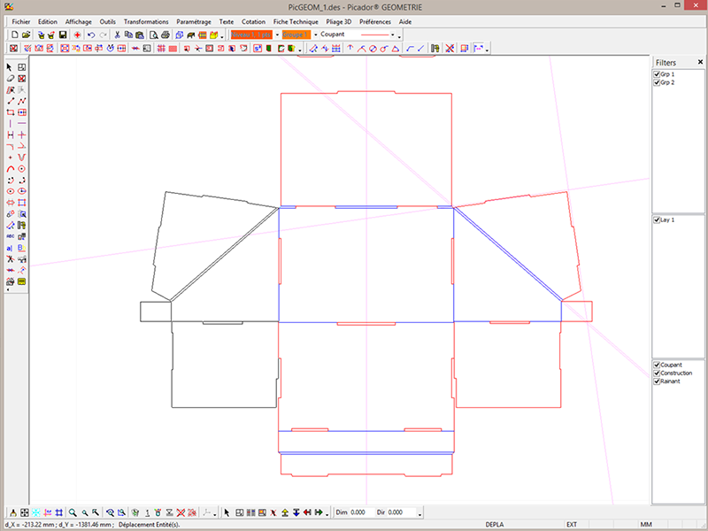The width and height of the screenshot is (708, 531).
Task: Disable the Construction checkbox
Action: pyautogui.click(x=657, y=373)
